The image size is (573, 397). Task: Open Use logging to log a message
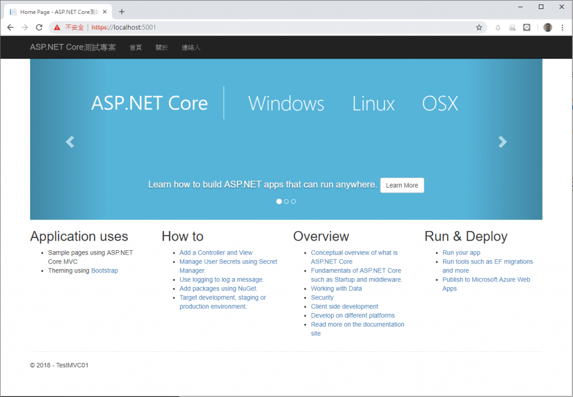[222, 280]
